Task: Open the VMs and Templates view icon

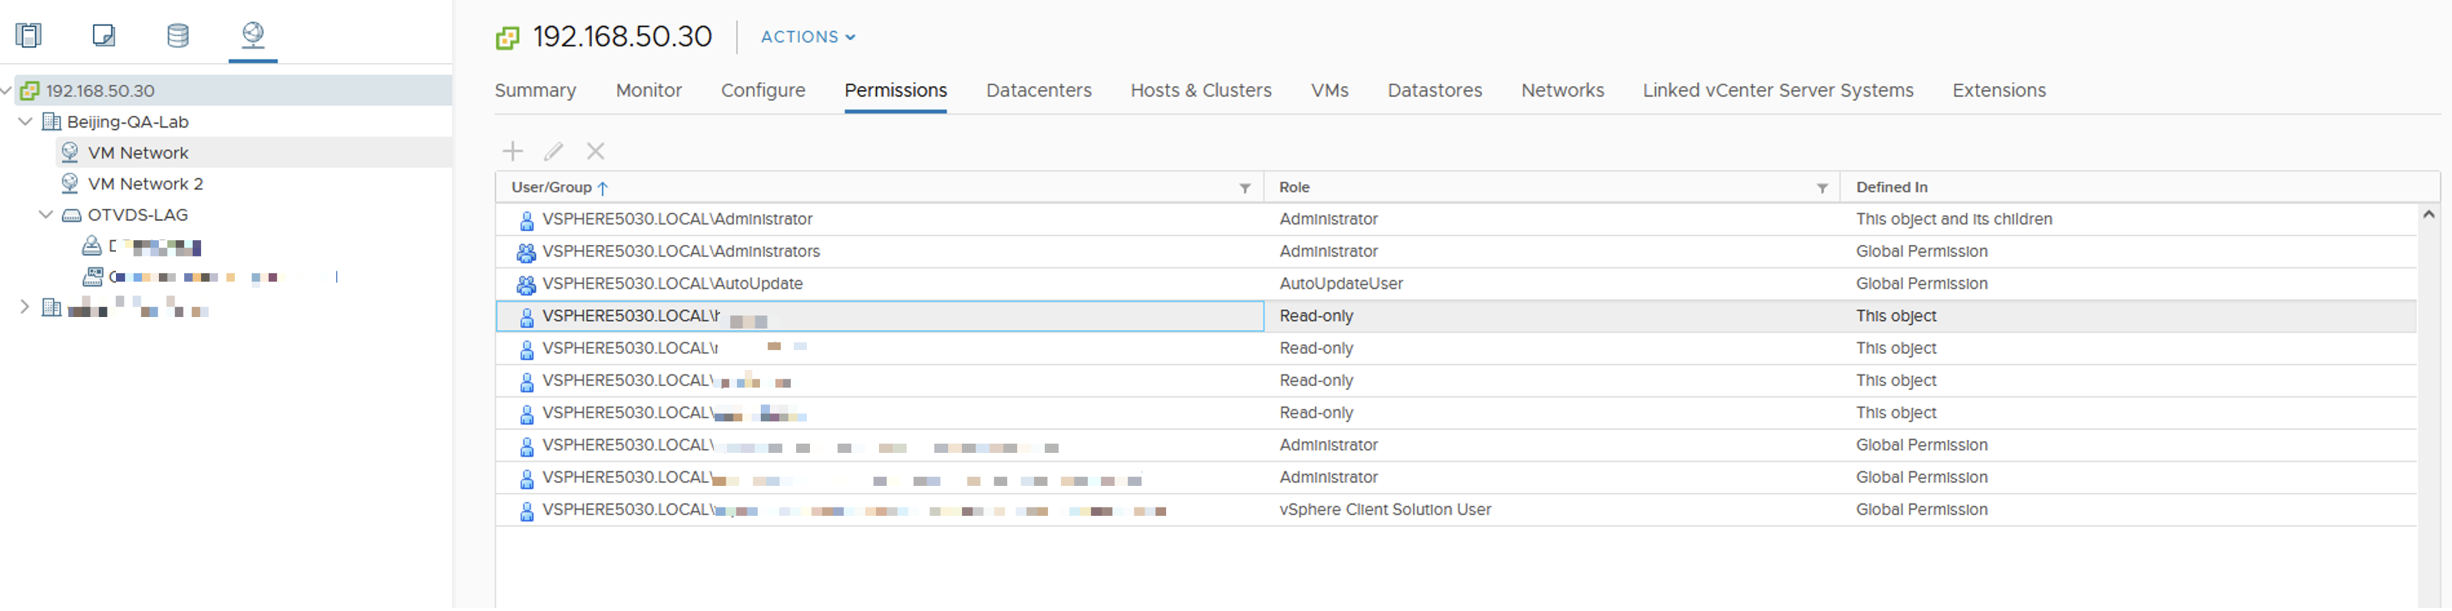Action: pos(104,36)
